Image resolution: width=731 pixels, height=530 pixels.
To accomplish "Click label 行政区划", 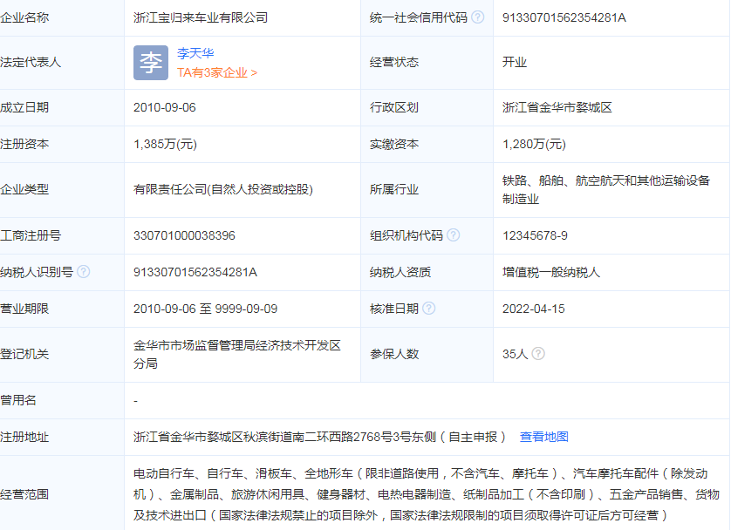I will tap(394, 107).
